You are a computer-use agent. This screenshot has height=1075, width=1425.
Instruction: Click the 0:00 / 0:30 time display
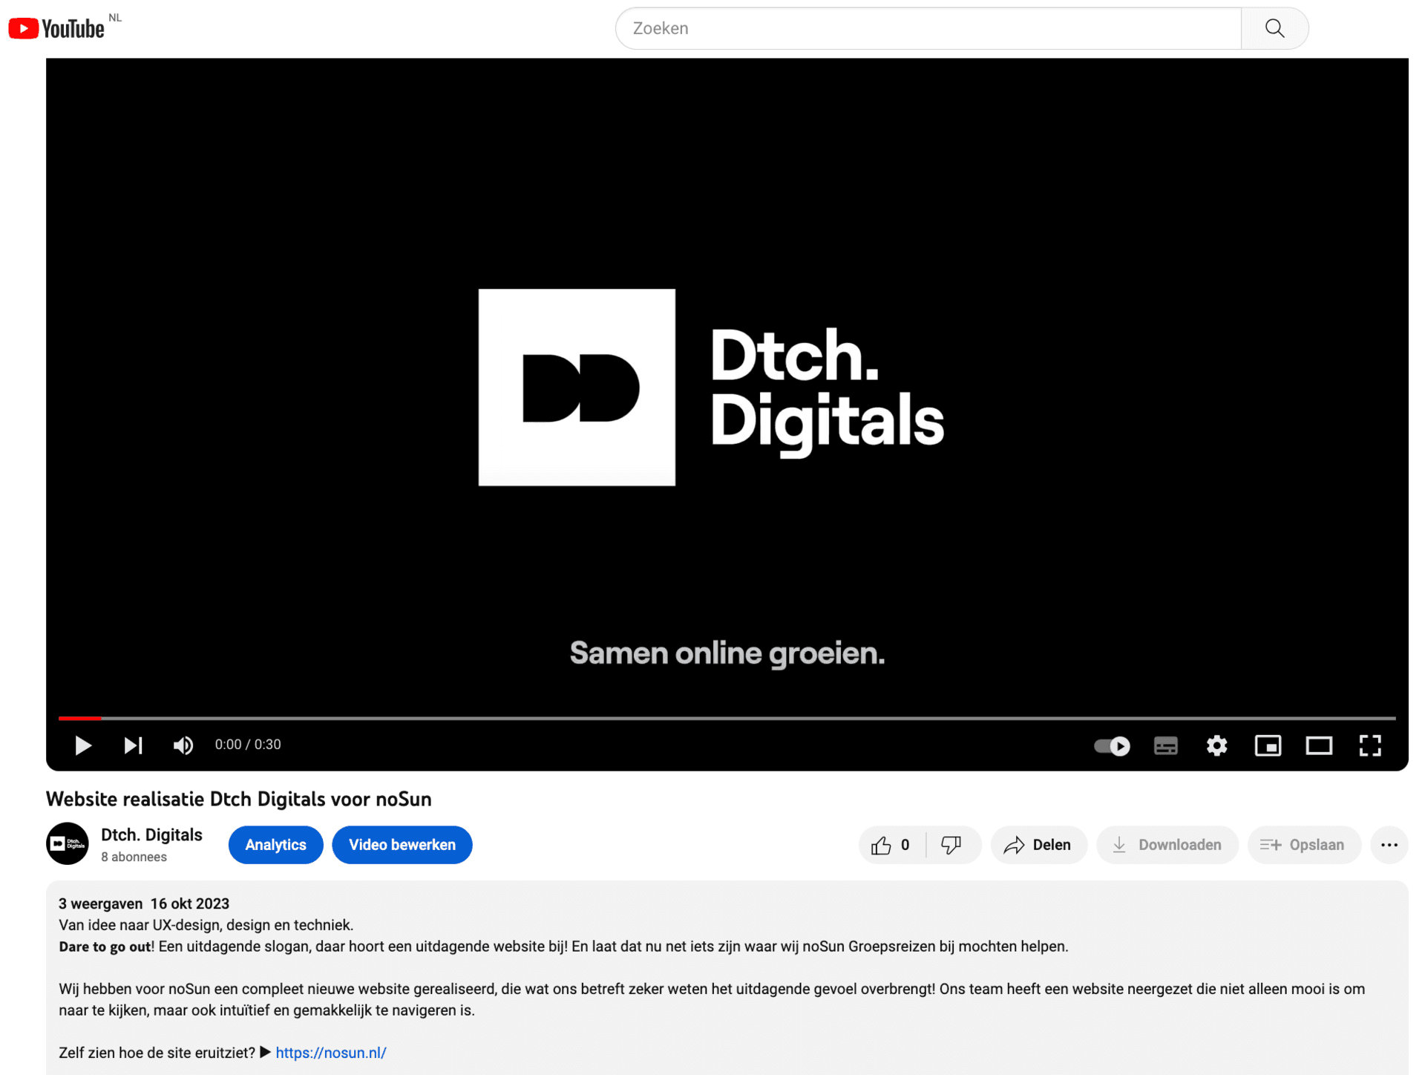[x=248, y=745]
